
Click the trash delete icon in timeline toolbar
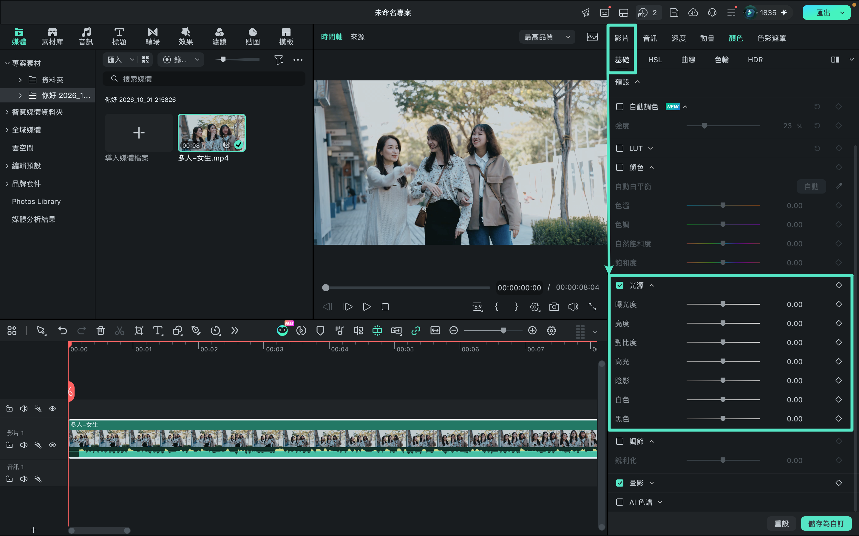click(101, 331)
